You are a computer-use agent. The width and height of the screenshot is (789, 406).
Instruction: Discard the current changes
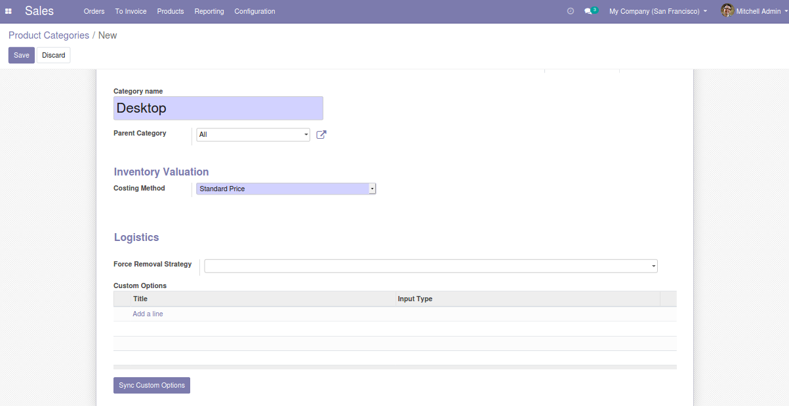click(x=53, y=55)
